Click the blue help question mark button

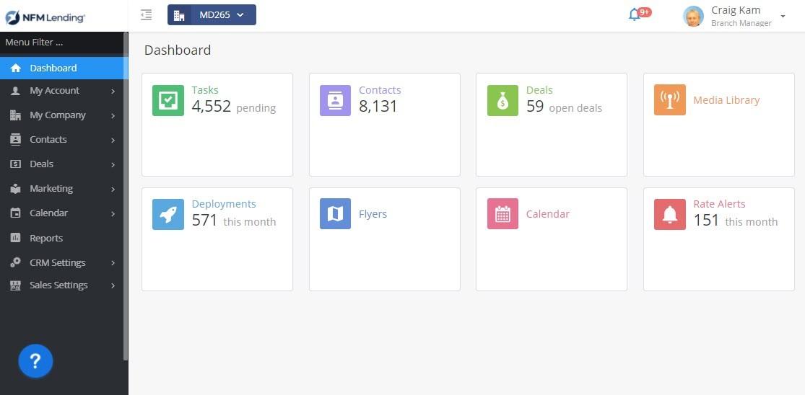click(35, 361)
